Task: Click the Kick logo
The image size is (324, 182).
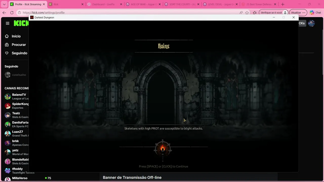Action: pos(21,23)
